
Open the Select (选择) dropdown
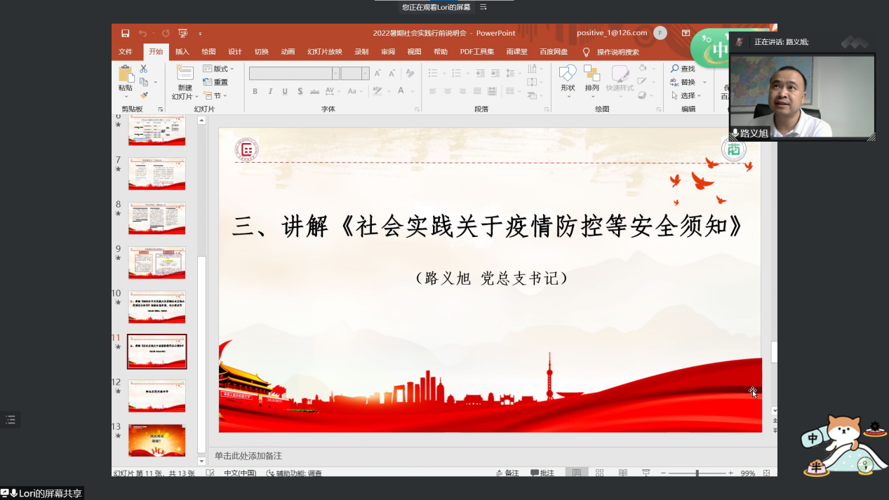686,95
